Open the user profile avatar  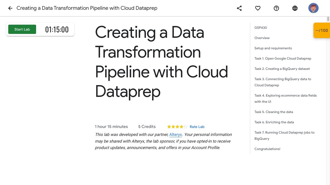313,8
